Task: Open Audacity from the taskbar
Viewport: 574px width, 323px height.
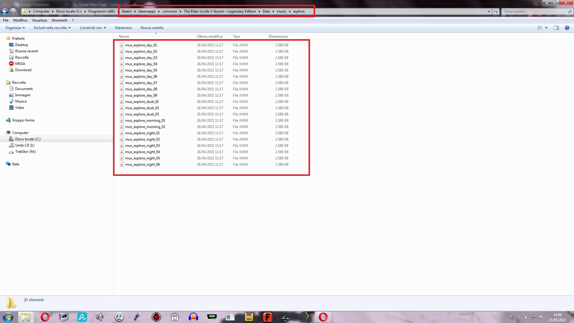Action: [193, 317]
